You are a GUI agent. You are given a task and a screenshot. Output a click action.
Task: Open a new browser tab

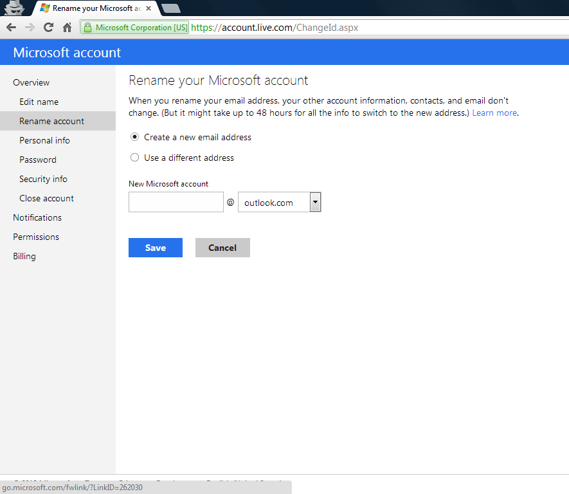point(171,8)
